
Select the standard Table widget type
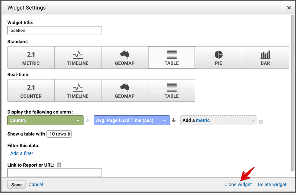tap(171, 57)
